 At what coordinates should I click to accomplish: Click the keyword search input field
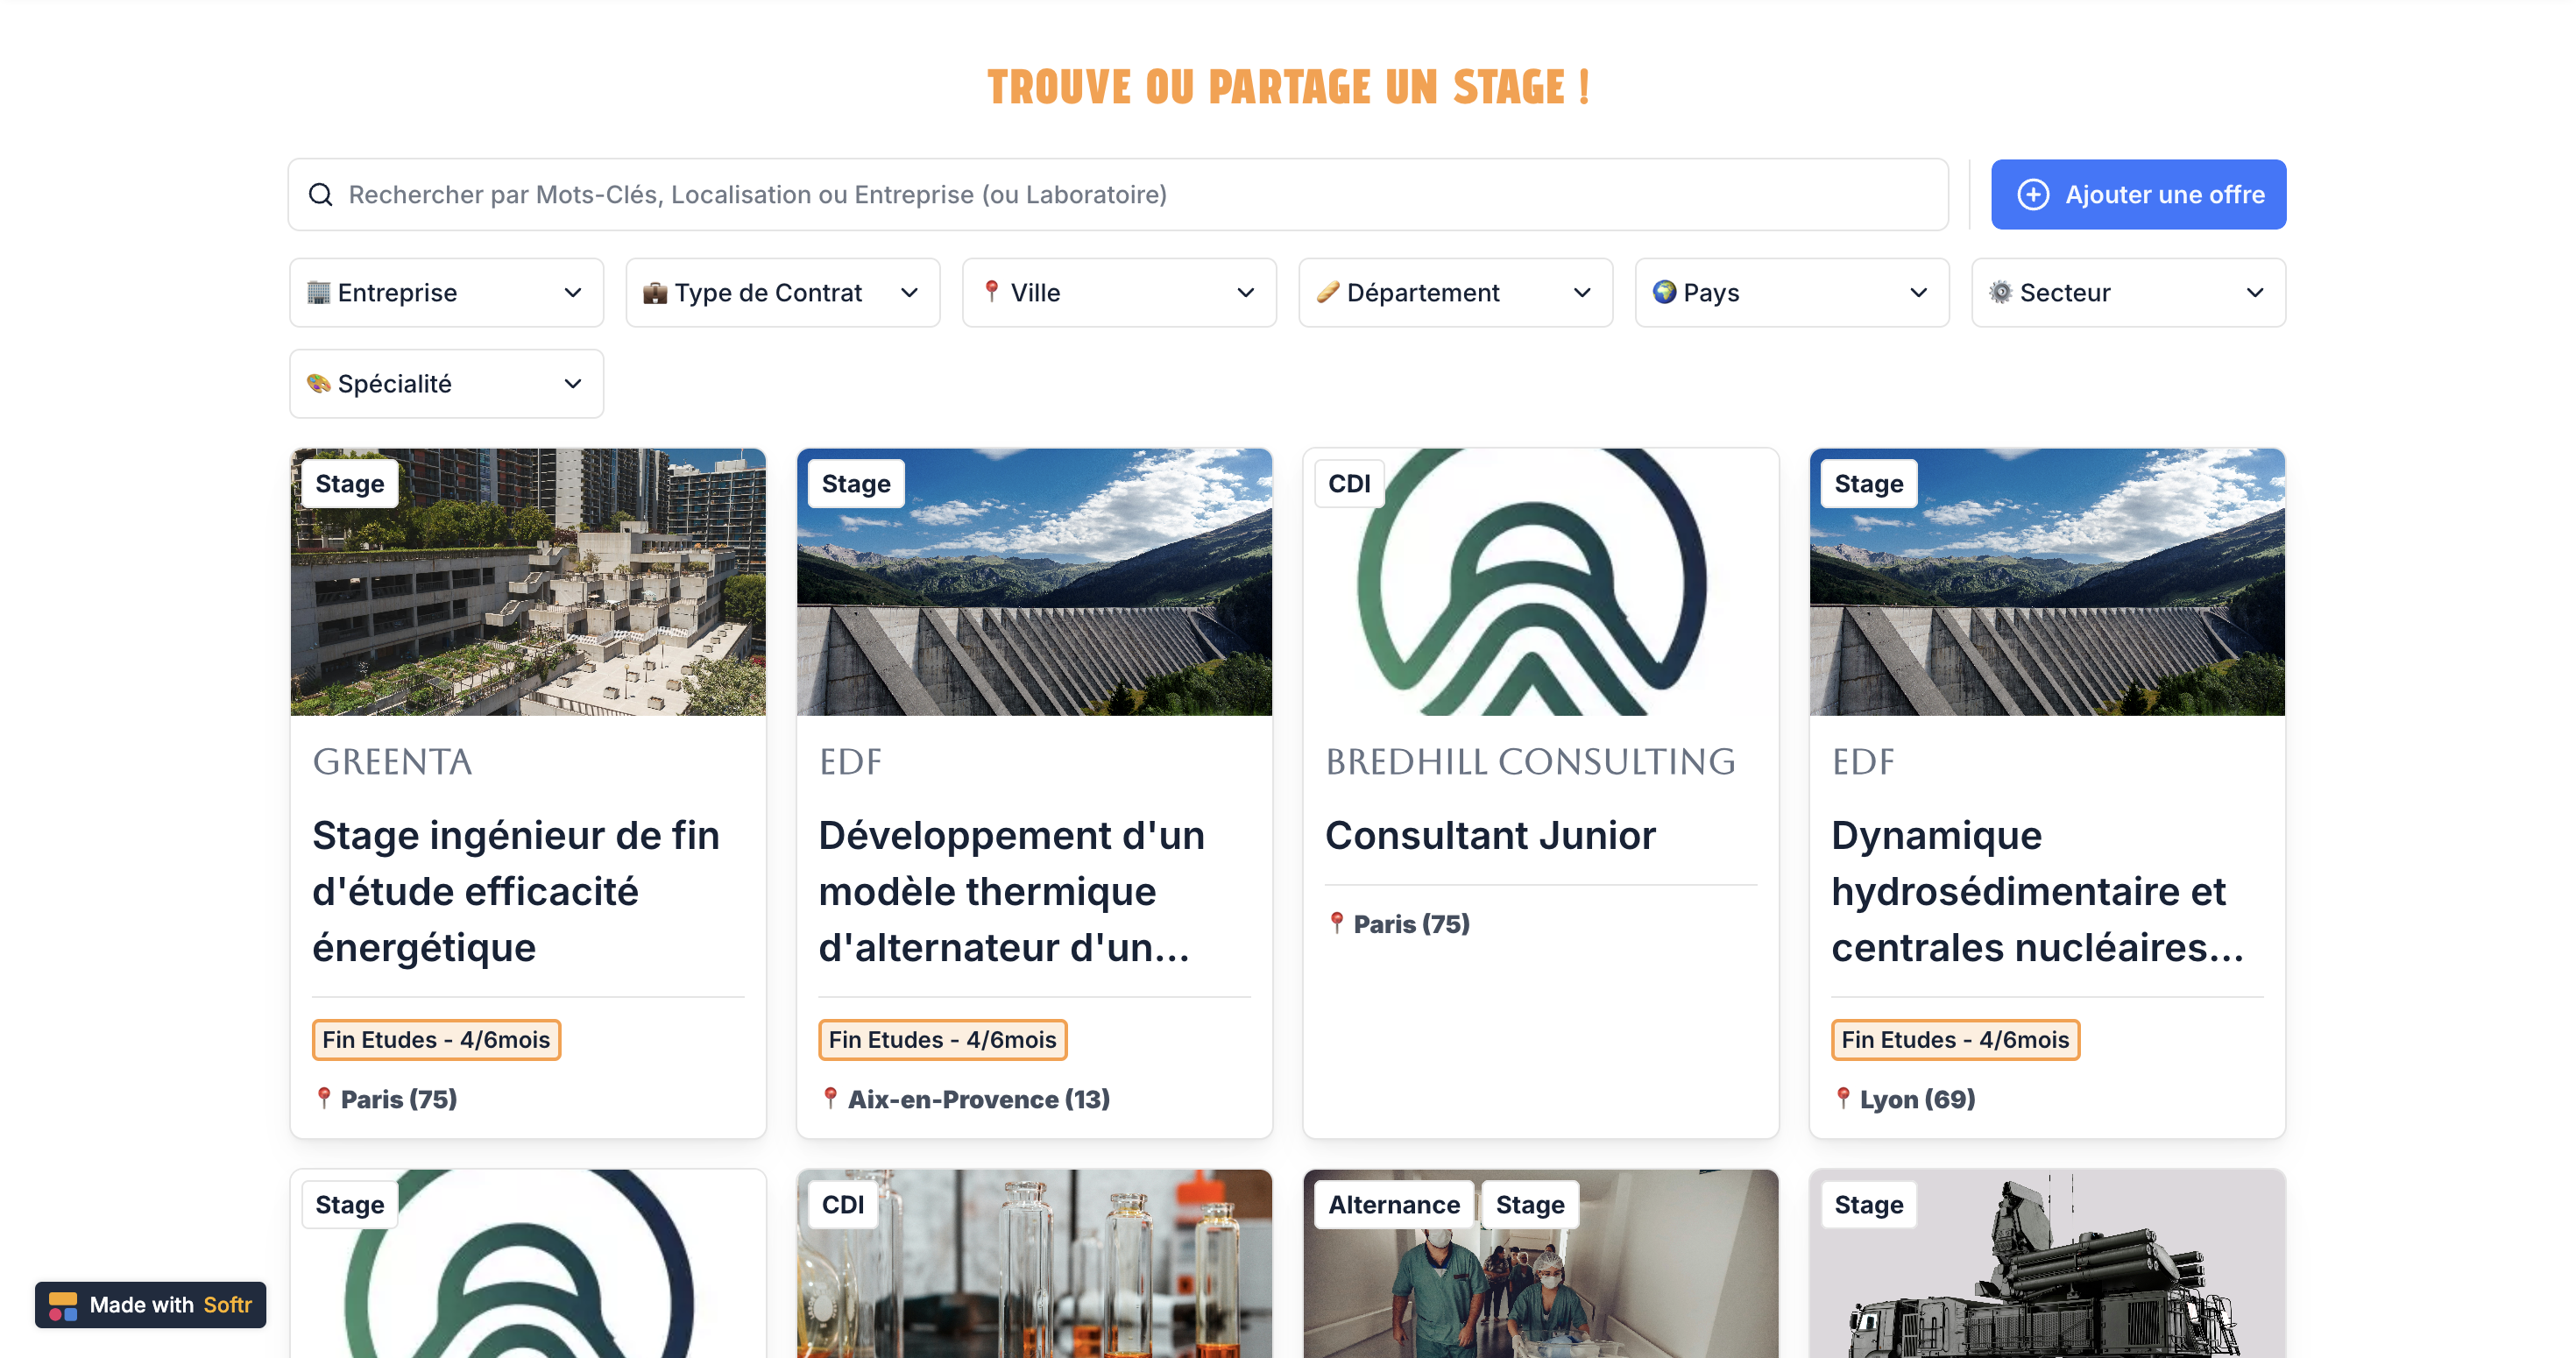[1118, 194]
